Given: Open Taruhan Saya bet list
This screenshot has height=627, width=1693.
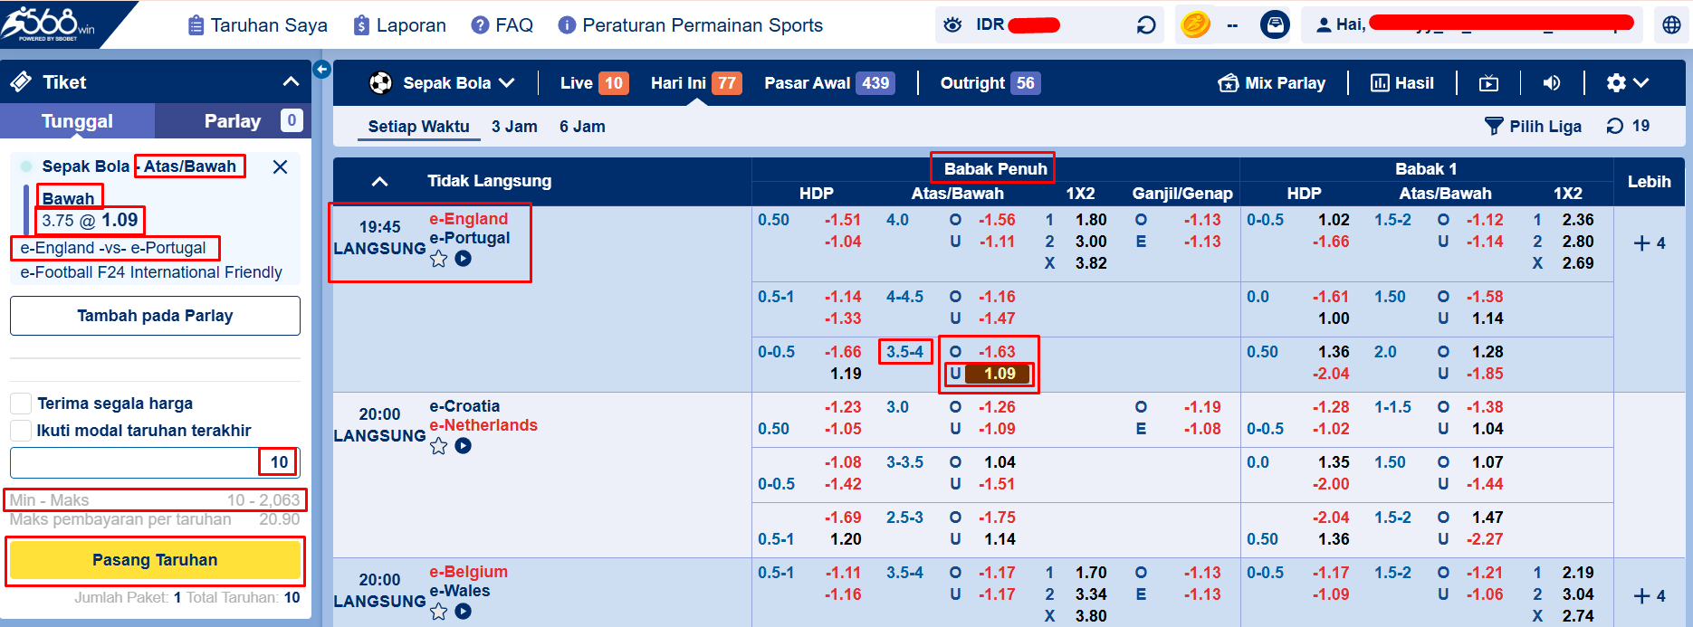Looking at the screenshot, I should click(x=257, y=25).
